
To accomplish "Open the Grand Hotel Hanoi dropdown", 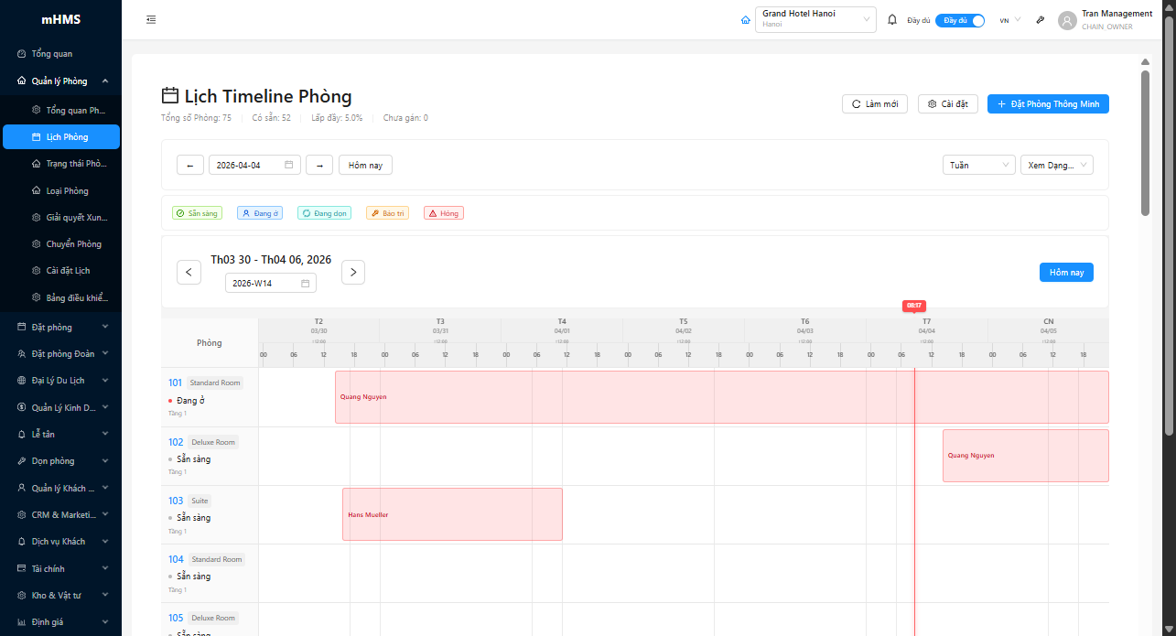I will coord(815,19).
